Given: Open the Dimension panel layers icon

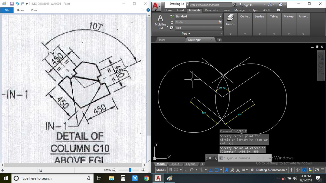Looking at the screenshot, I should point(230,18).
